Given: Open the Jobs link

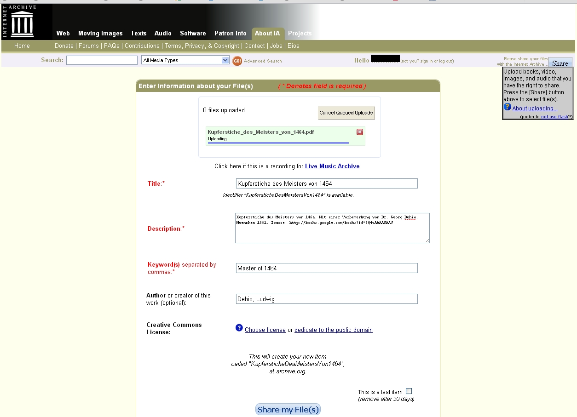Looking at the screenshot, I should click(x=276, y=46).
